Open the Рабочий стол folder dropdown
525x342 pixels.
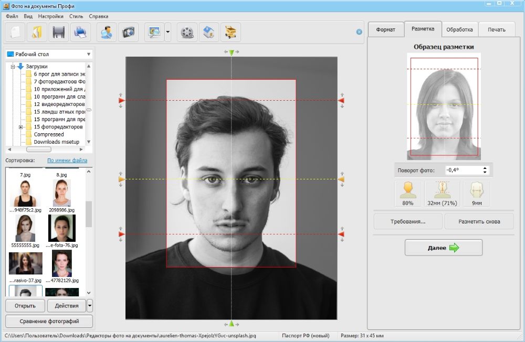88,55
